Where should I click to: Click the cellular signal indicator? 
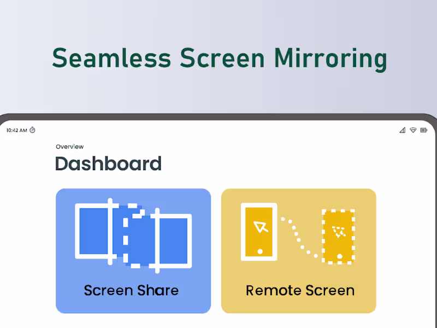(403, 131)
